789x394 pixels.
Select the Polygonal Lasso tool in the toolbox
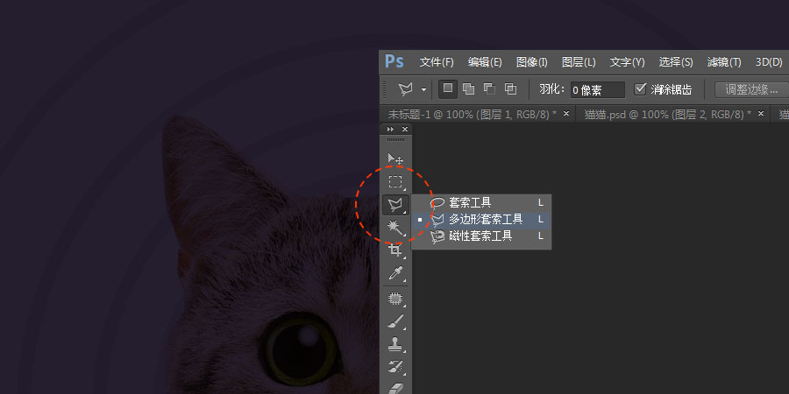(x=395, y=205)
